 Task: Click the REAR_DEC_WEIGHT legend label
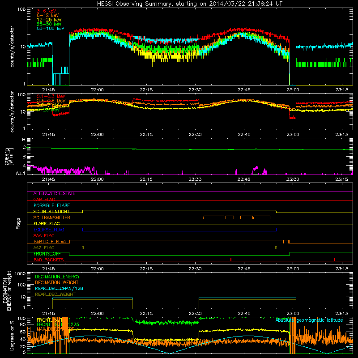pyautogui.click(x=55, y=294)
